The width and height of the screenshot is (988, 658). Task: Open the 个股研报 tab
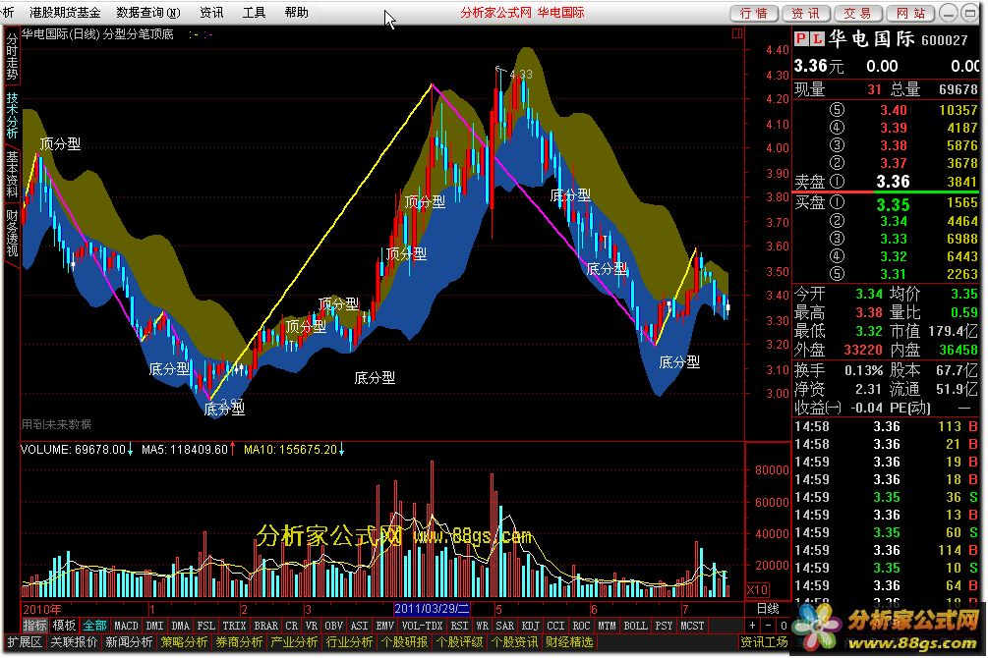pyautogui.click(x=404, y=641)
